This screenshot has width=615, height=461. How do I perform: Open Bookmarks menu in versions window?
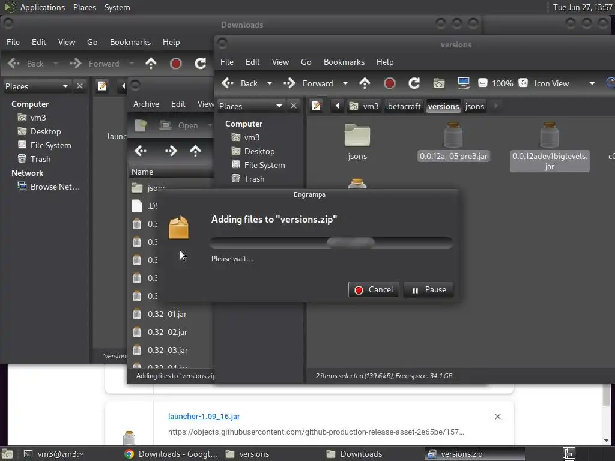coord(344,62)
